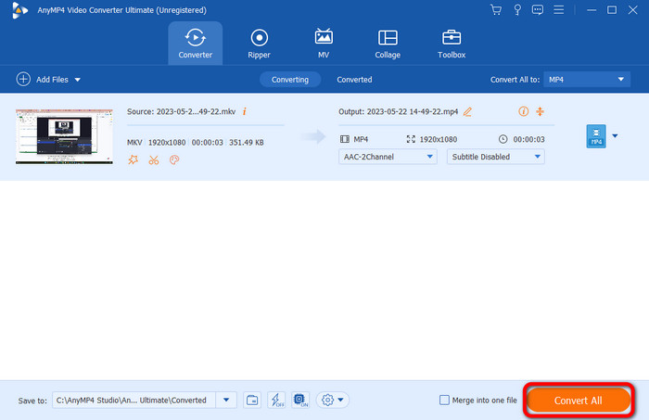Click the Save to path field

coord(134,401)
